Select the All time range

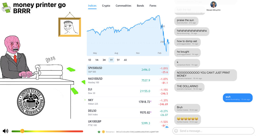point(125,60)
